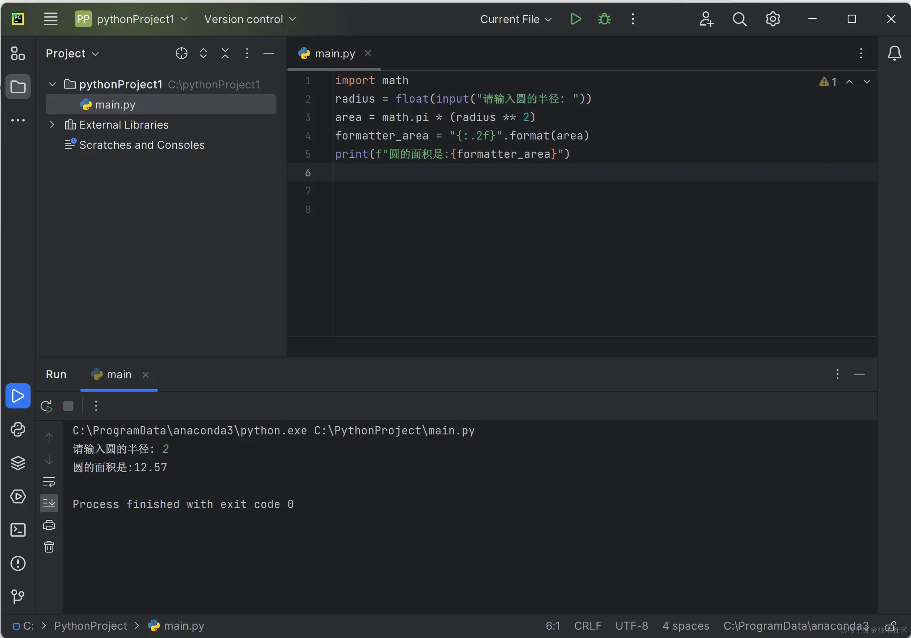Click Rerun main icon in Run panel
Viewport: 911px width, 638px height.
click(x=47, y=406)
